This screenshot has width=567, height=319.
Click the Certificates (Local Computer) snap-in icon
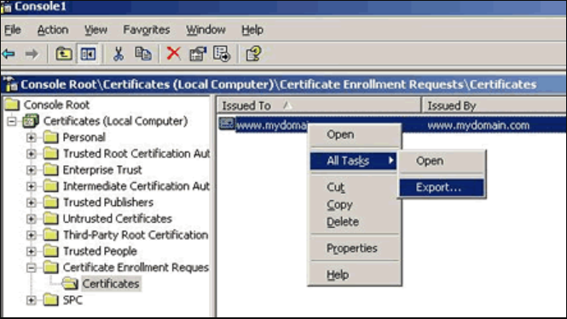(31, 121)
